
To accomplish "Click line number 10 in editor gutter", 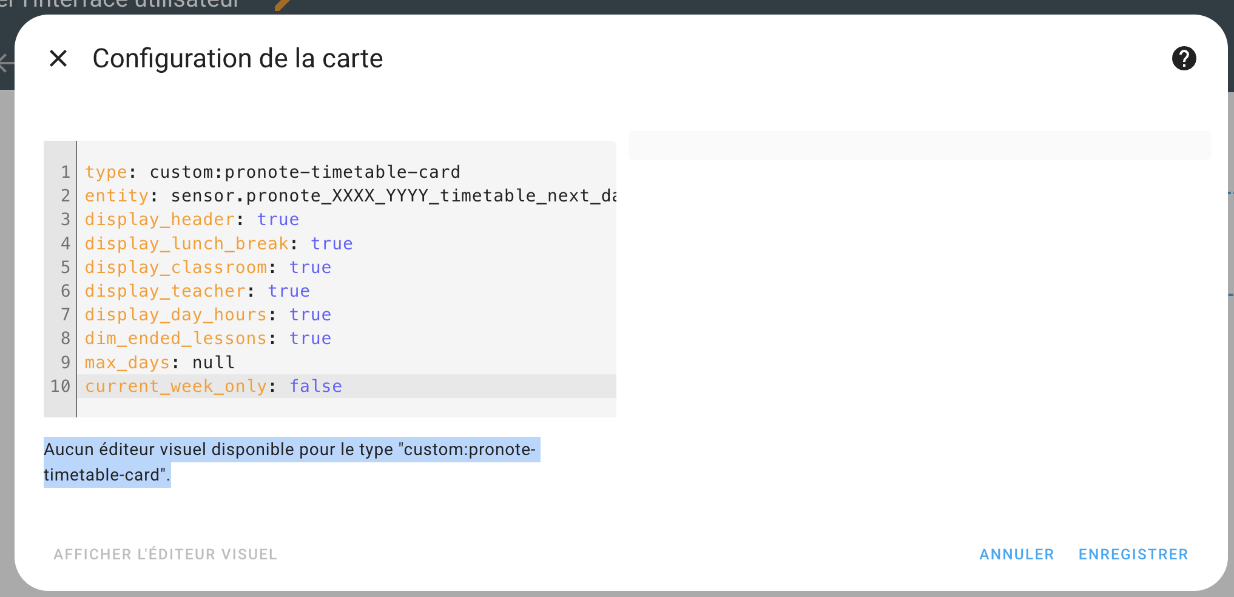I will (x=61, y=386).
